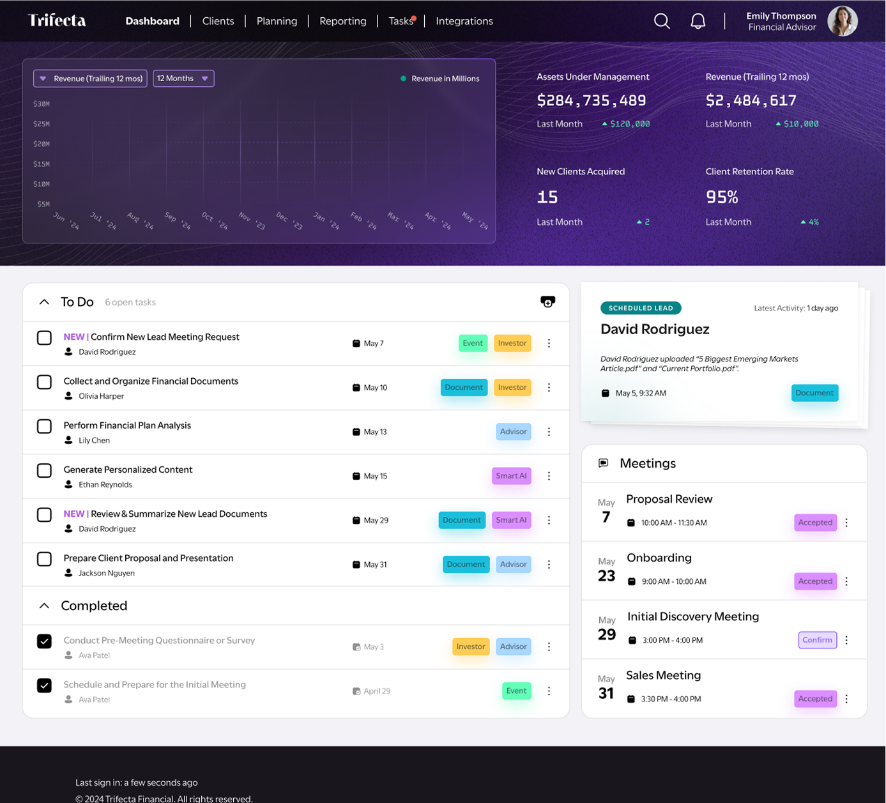Click Accepted badge on Proposal Review
This screenshot has height=803, width=886.
816,523
